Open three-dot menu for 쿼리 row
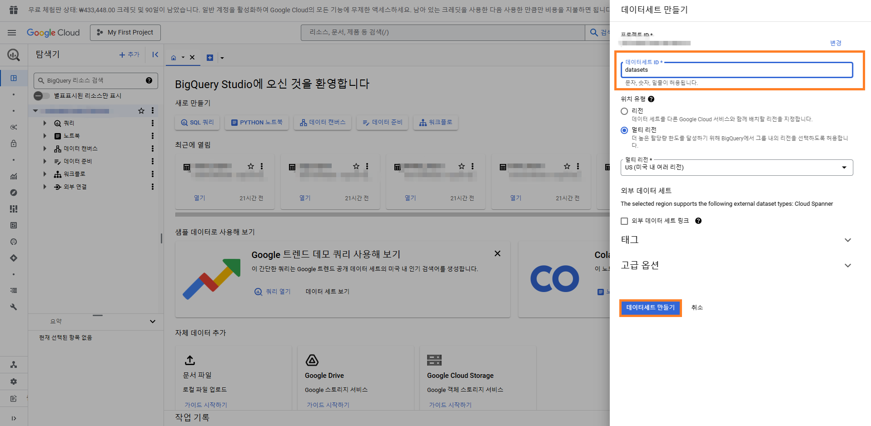This screenshot has height=426, width=871. 153,123
